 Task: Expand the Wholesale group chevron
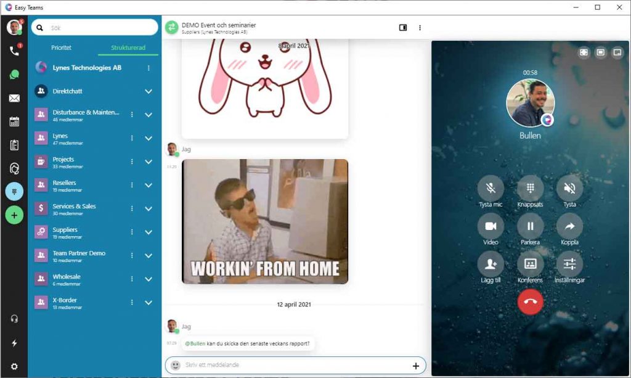[x=149, y=279]
